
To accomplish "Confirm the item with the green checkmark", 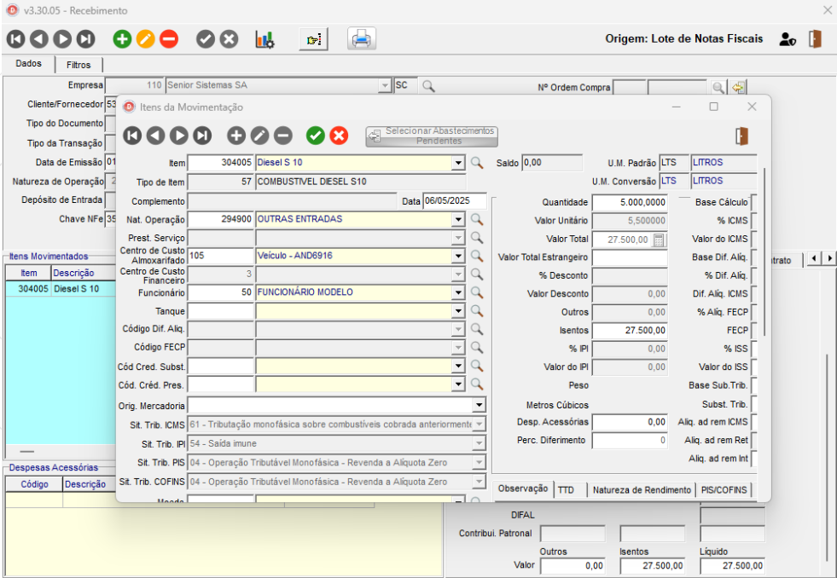I will tap(316, 136).
